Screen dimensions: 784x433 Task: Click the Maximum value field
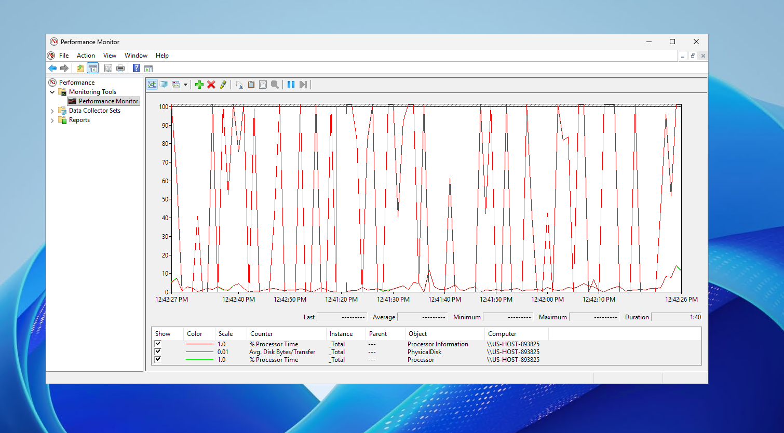[594, 317]
